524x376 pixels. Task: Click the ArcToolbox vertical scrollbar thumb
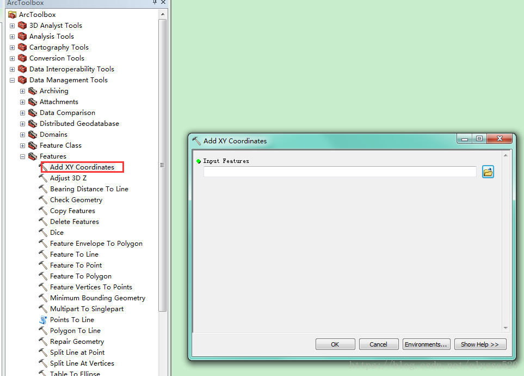pyautogui.click(x=162, y=165)
